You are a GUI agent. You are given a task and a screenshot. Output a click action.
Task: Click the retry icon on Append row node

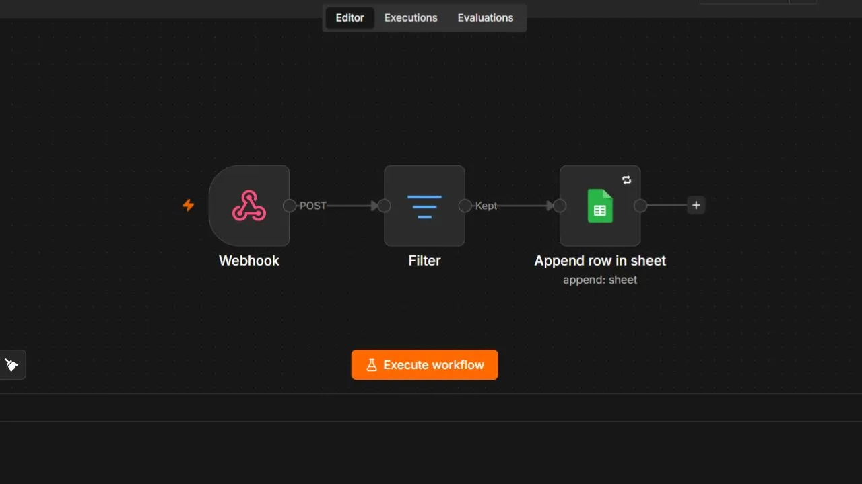click(x=627, y=179)
